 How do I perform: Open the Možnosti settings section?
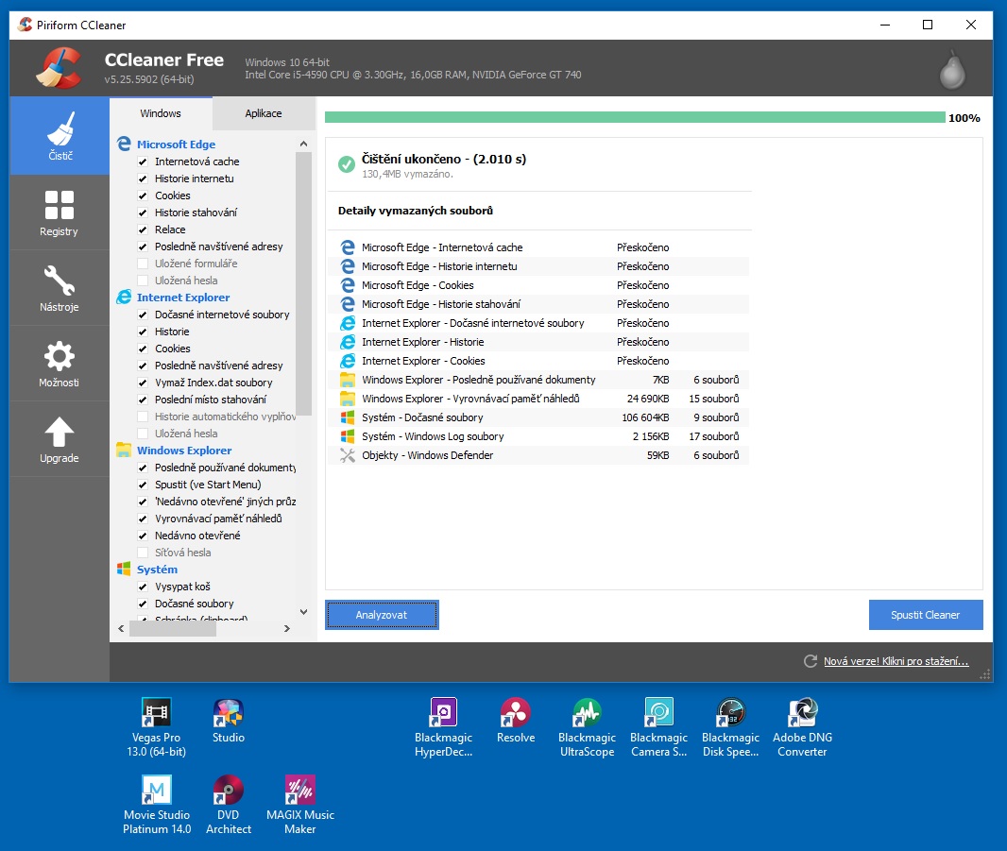point(59,363)
